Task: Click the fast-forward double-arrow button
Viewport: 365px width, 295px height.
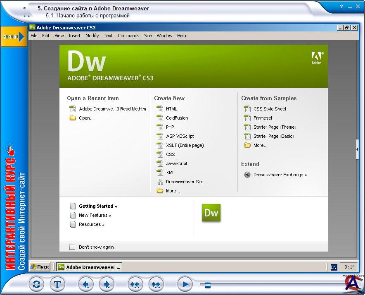Action: [156, 285]
